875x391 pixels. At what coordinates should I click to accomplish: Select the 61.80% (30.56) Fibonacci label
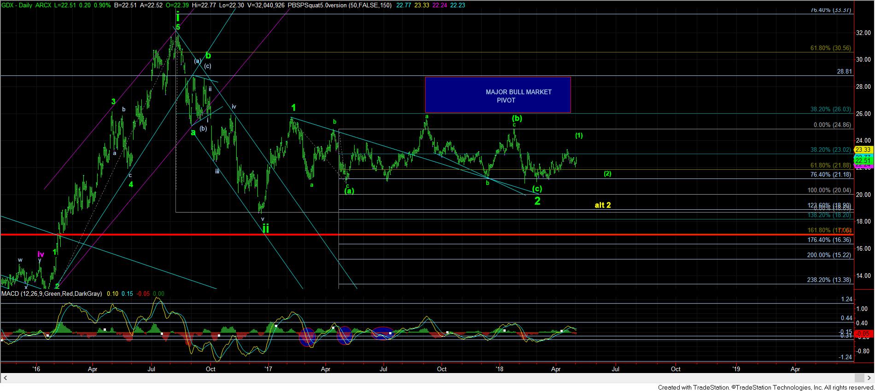(831, 48)
